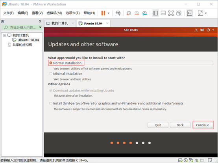Open the library search dropdown arrow

40,27
